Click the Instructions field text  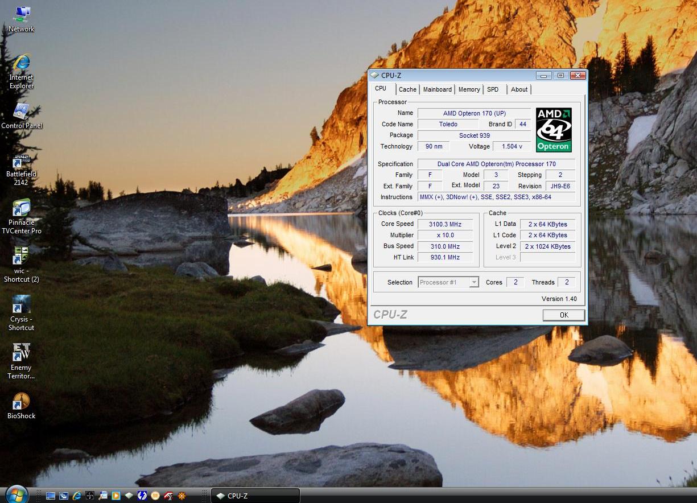[x=496, y=197]
